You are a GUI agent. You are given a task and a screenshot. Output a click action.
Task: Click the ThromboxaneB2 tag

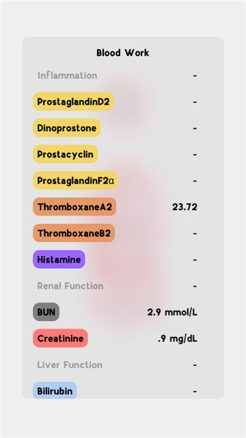pos(74,233)
